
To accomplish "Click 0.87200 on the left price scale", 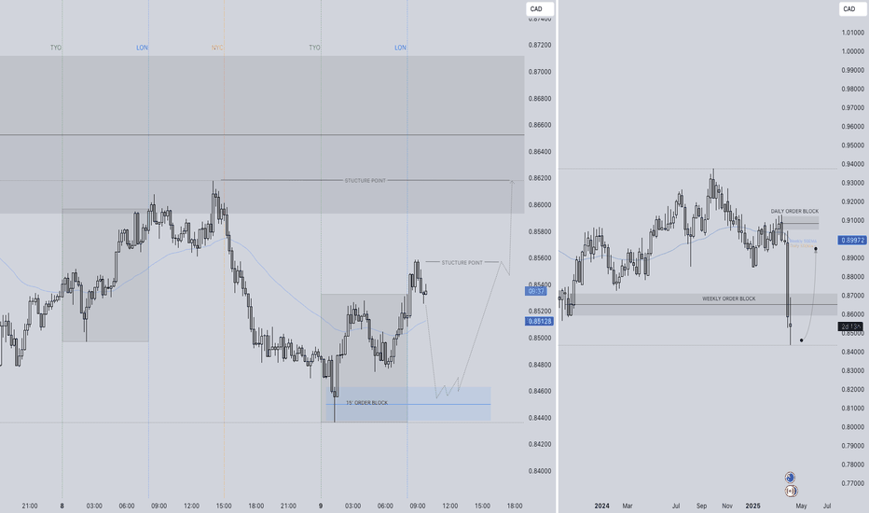I will tap(540, 45).
